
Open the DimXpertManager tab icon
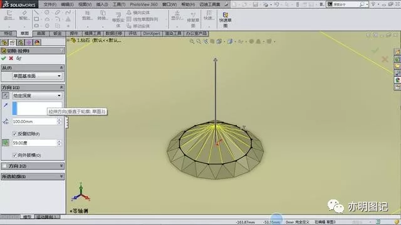tap(29, 42)
